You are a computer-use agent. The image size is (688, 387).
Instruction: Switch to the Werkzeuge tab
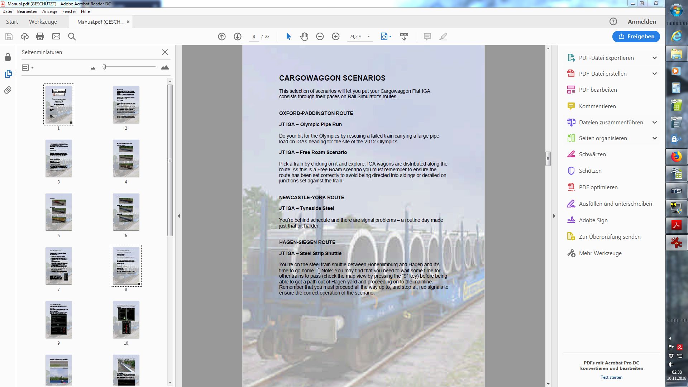coord(43,22)
